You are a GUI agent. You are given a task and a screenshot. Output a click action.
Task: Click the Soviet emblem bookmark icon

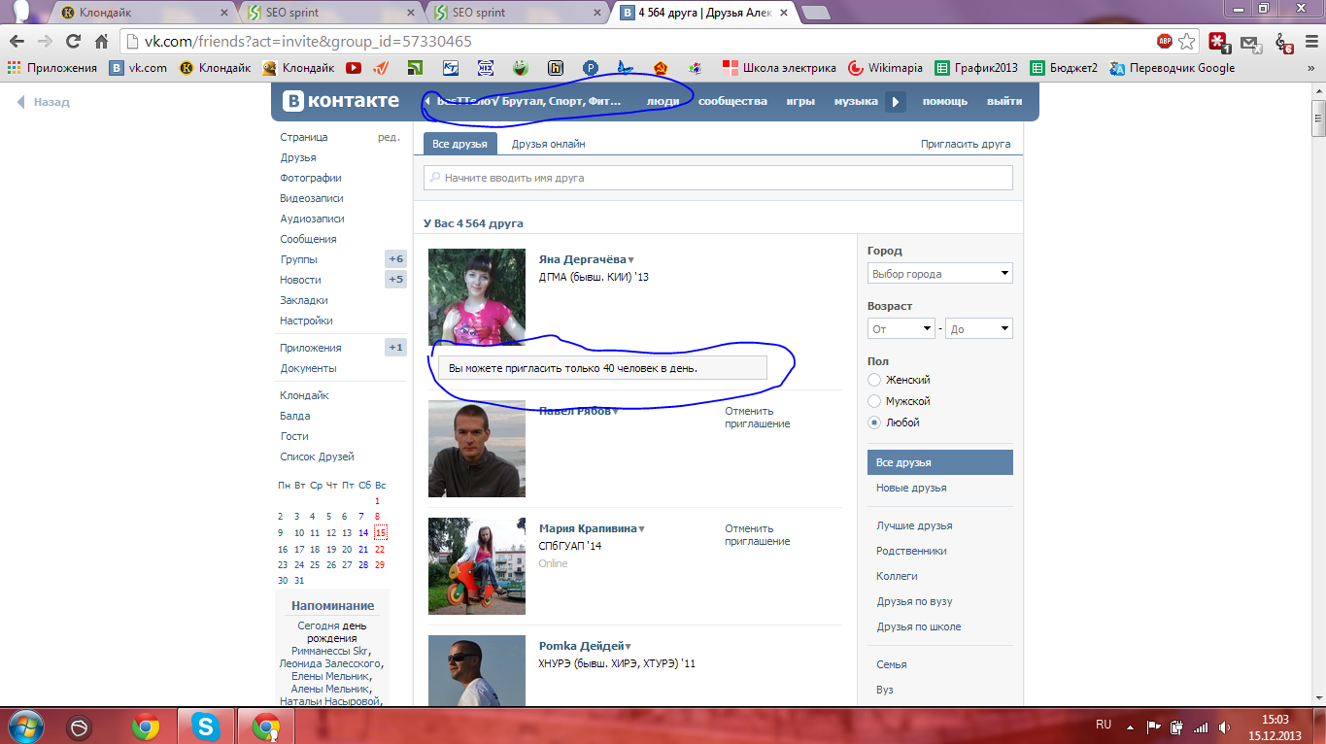(x=660, y=68)
